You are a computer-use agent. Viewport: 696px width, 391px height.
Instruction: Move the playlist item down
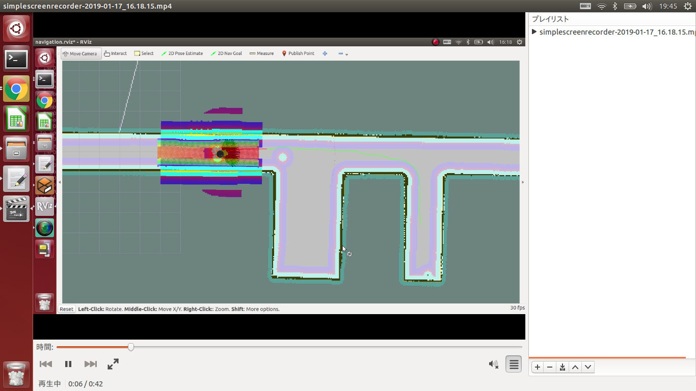[x=588, y=367]
